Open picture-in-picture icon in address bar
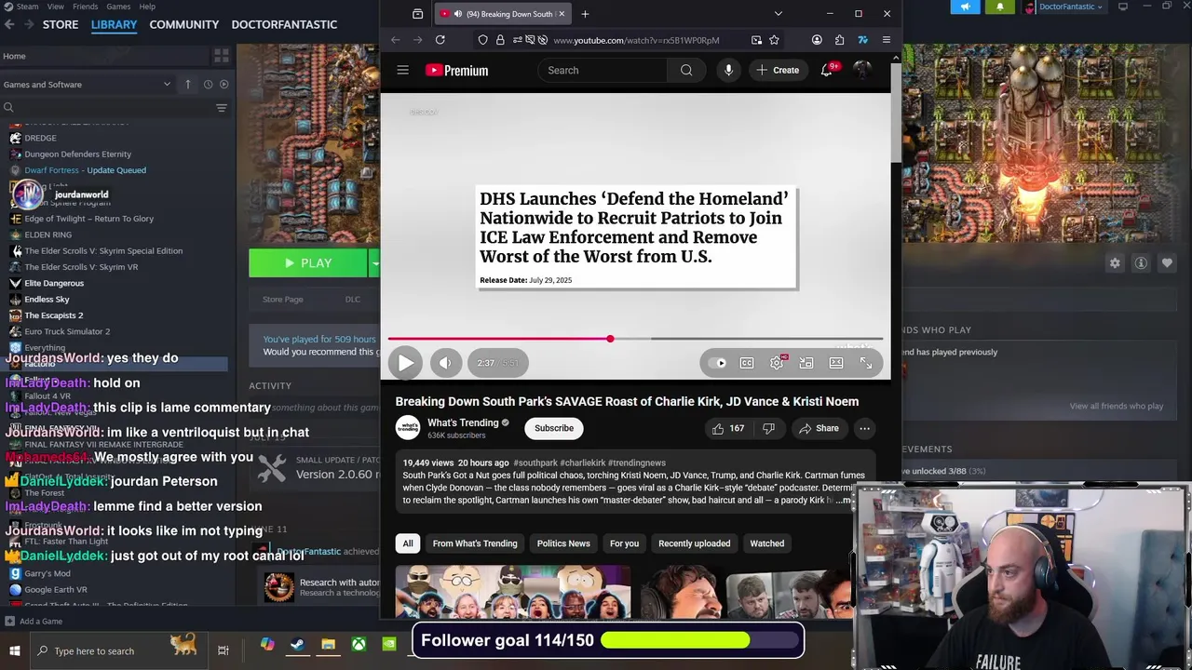Viewport: 1192px width, 670px height. point(756,40)
